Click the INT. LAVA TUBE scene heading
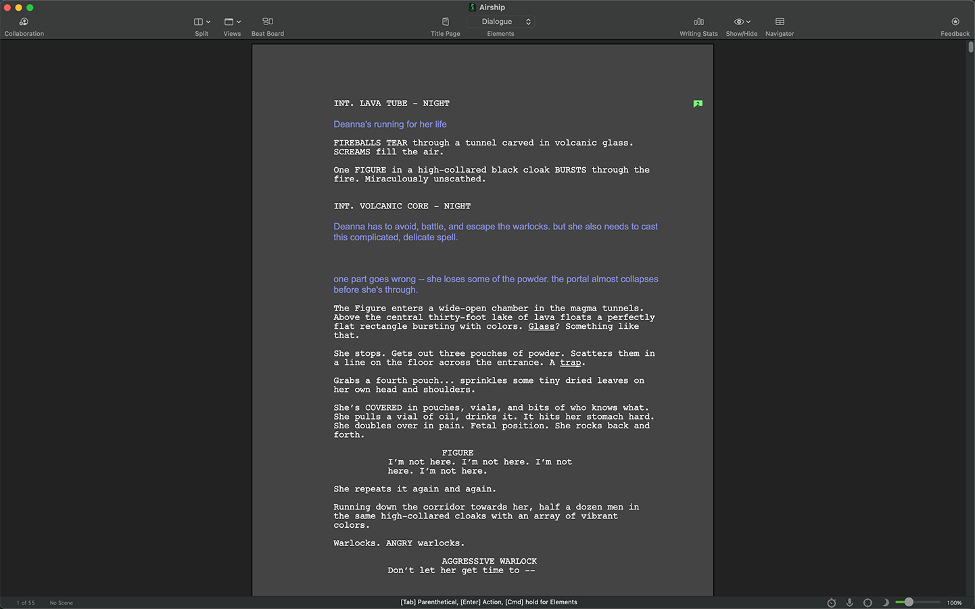Image resolution: width=975 pixels, height=609 pixels. click(x=391, y=104)
